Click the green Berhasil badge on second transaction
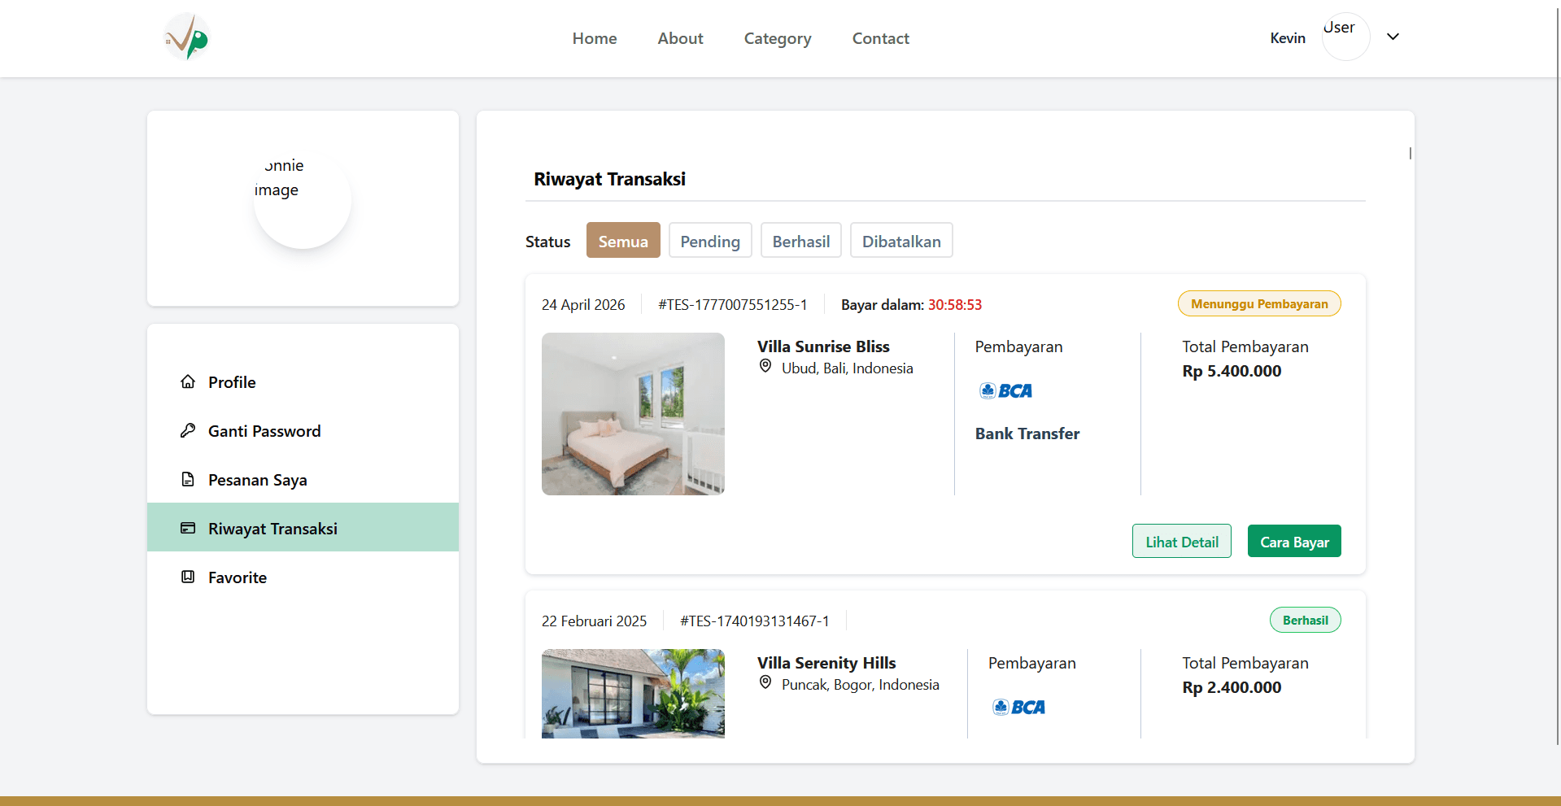 point(1306,620)
